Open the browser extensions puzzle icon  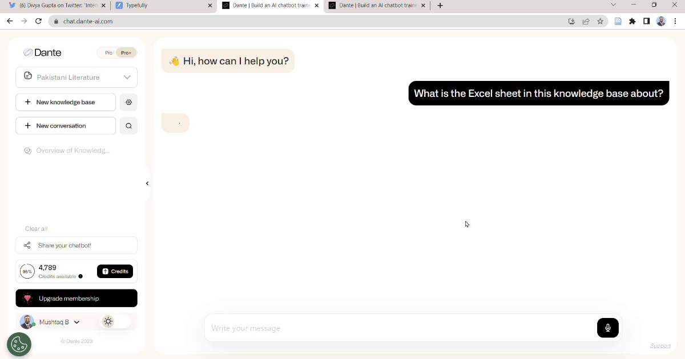pyautogui.click(x=632, y=21)
